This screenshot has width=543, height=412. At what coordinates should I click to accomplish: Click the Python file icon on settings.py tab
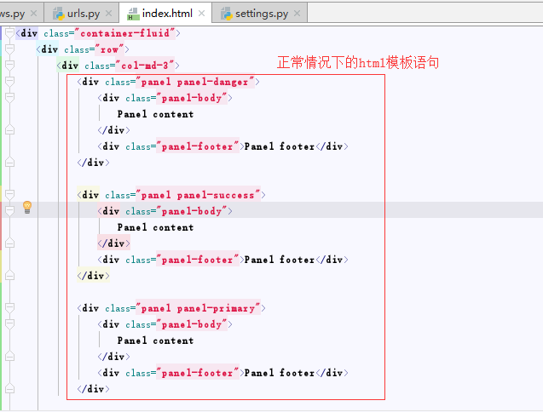point(226,14)
